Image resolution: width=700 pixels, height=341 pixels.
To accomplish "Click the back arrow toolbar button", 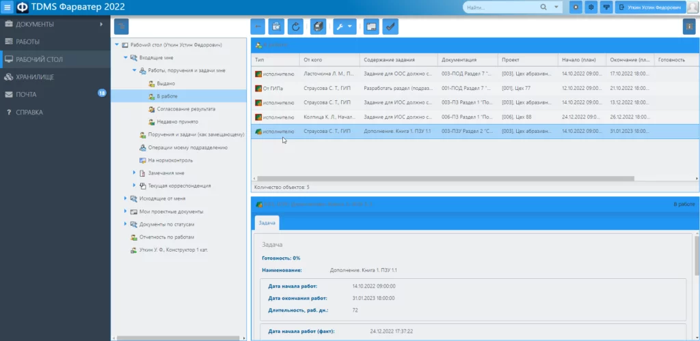I will pos(258,27).
